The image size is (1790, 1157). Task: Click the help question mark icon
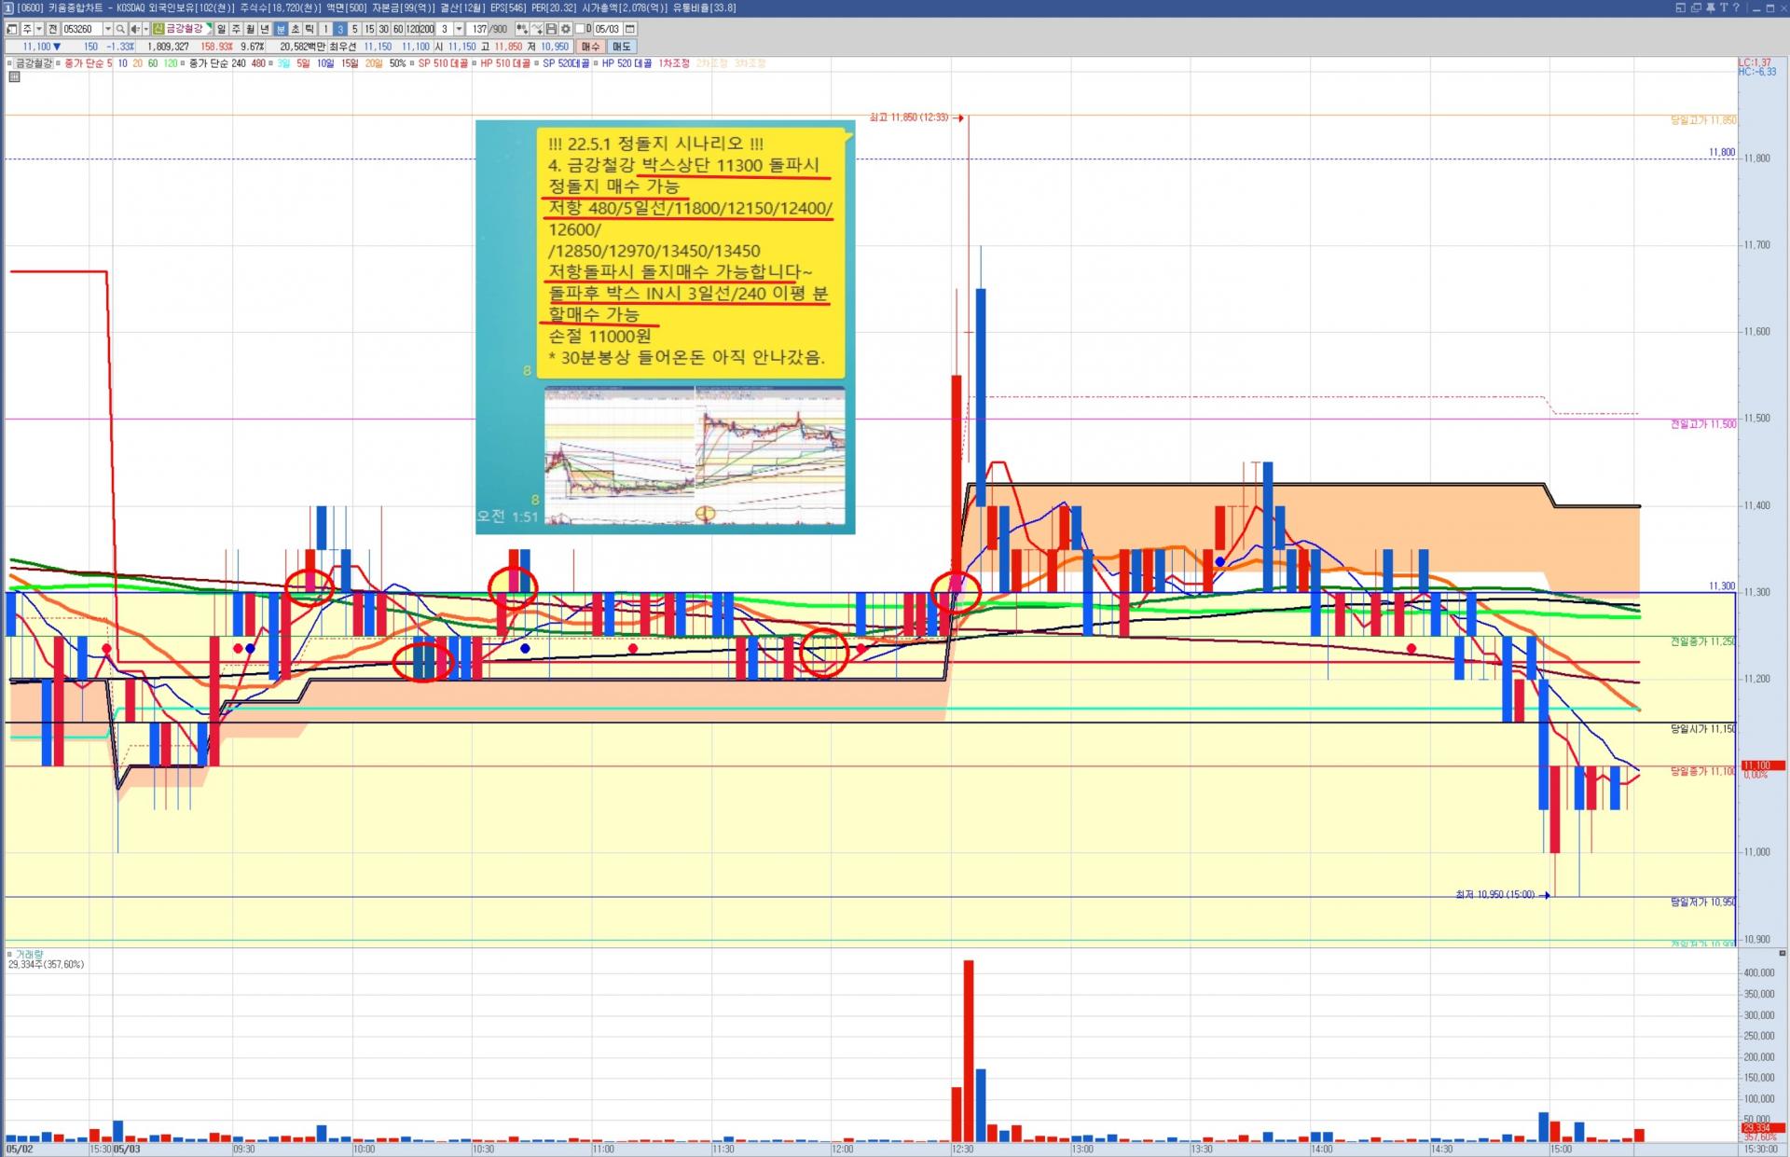1736,7
